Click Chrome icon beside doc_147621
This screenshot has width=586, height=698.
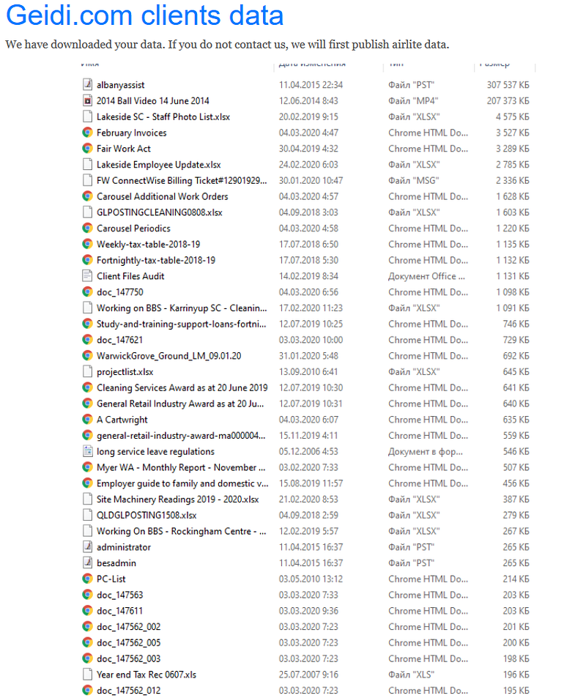point(88,340)
